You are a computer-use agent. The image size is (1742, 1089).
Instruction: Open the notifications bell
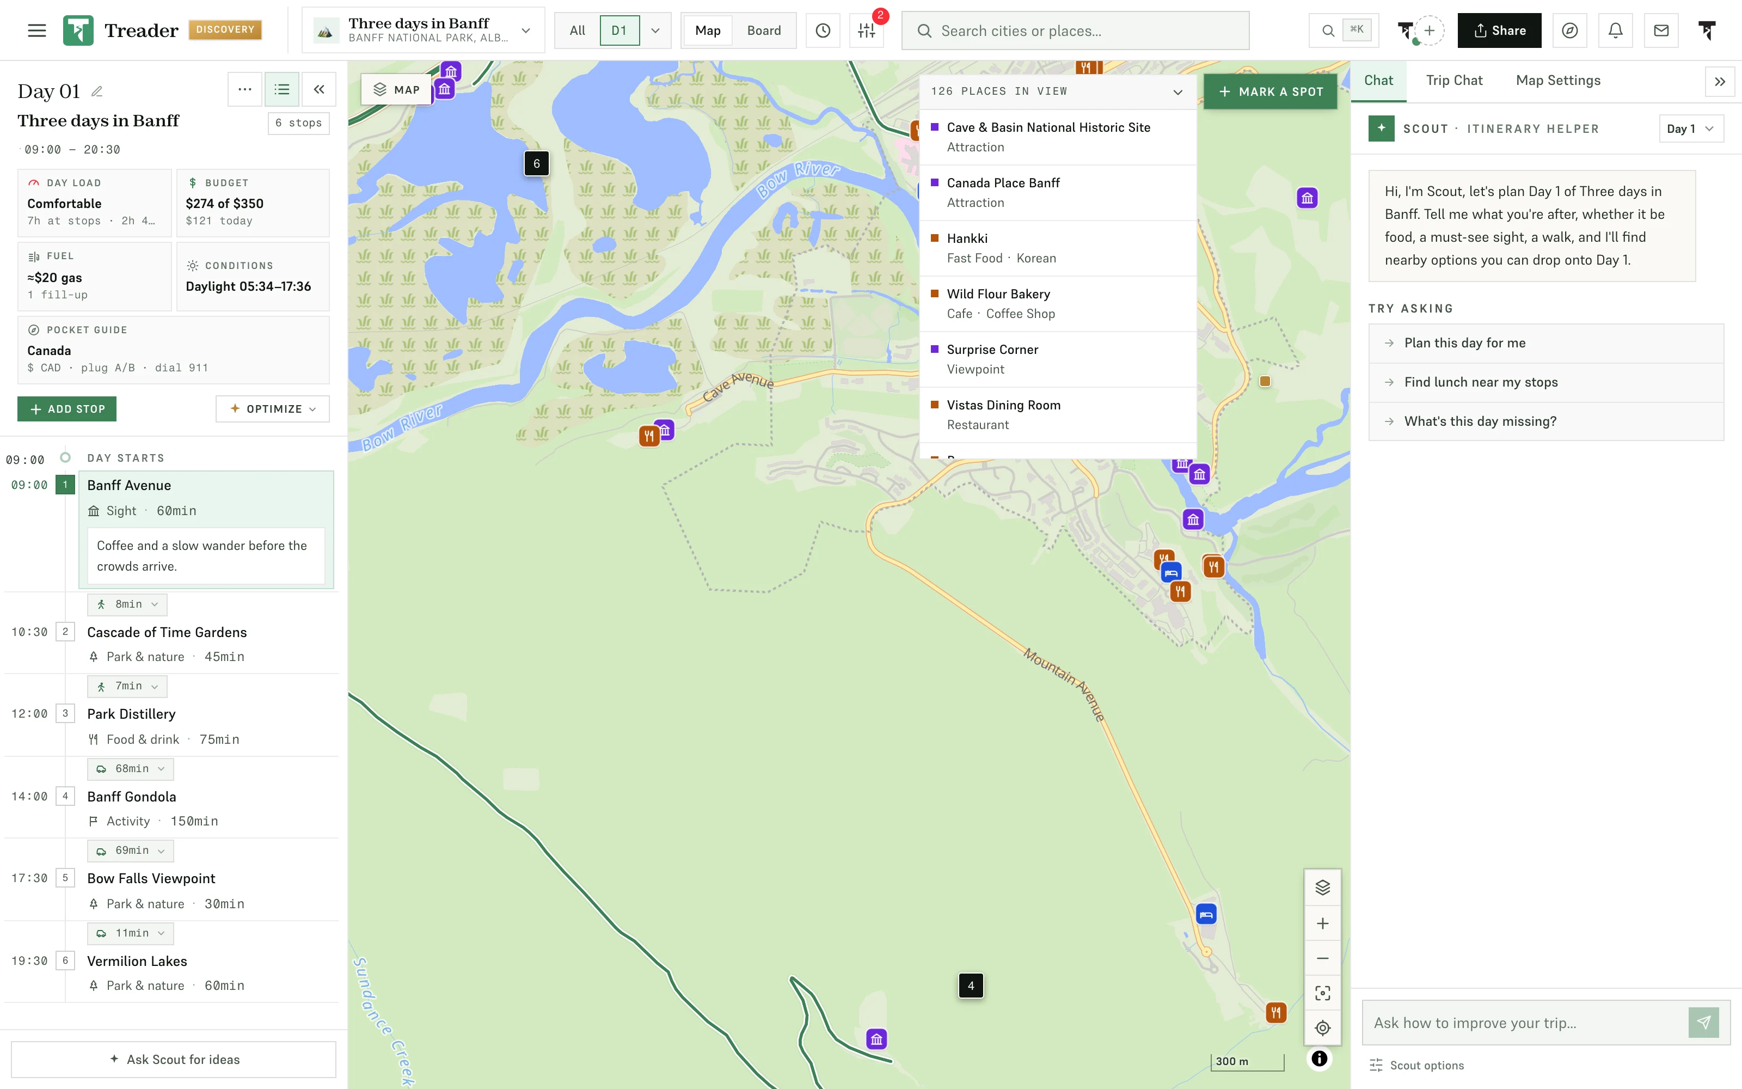(x=1615, y=30)
